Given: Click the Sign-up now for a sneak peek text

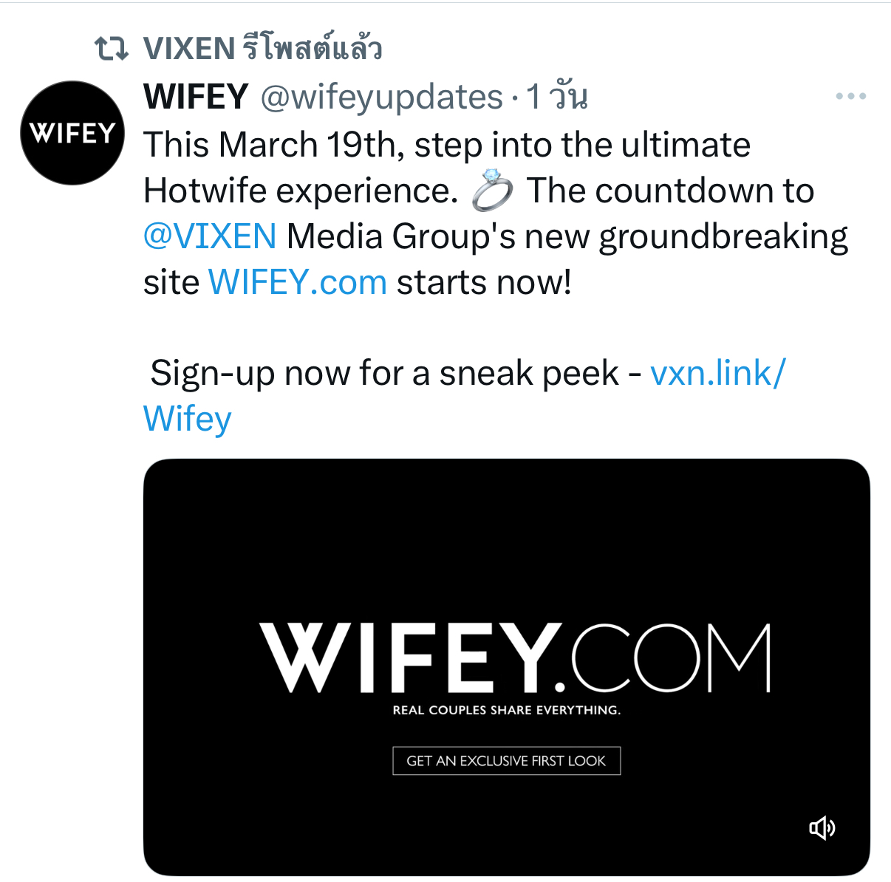Looking at the screenshot, I should [x=384, y=373].
